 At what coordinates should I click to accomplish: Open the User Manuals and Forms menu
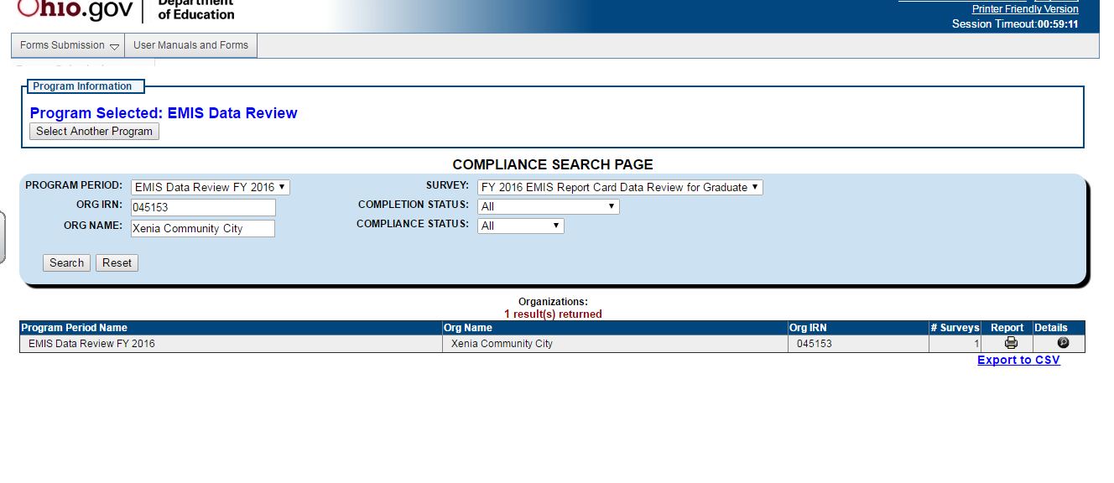click(190, 45)
